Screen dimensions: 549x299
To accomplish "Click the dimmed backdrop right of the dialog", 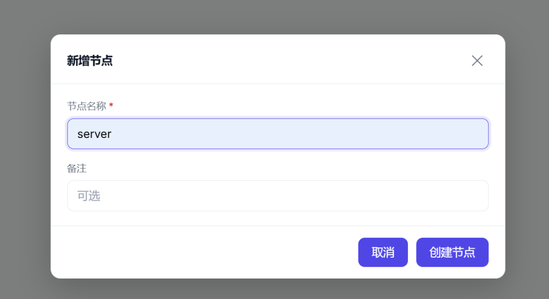I will [x=527, y=156].
